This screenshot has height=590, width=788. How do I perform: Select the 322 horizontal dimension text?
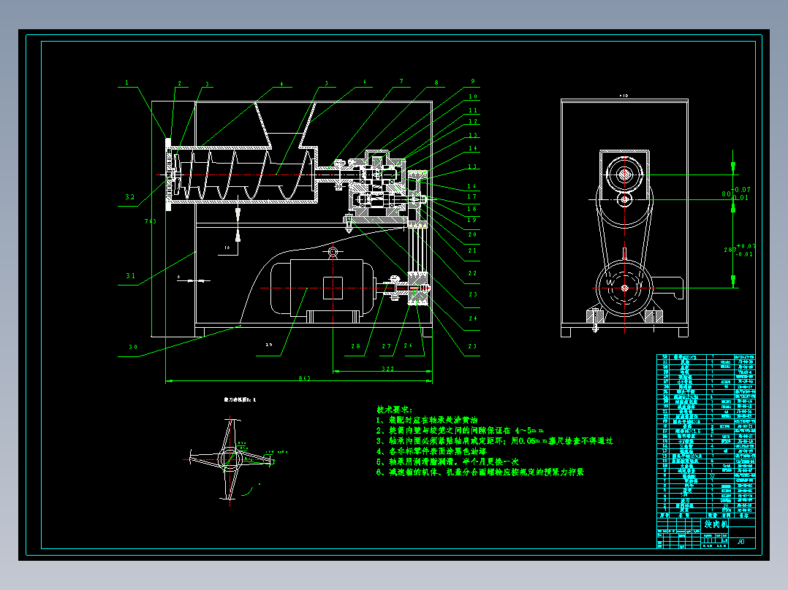(388, 369)
